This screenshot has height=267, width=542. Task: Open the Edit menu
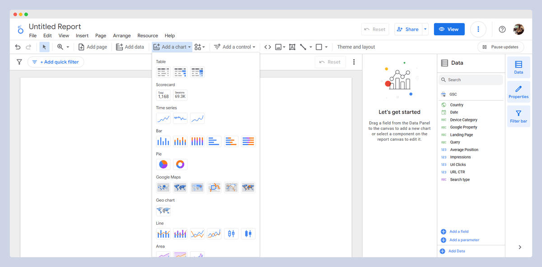(47, 36)
